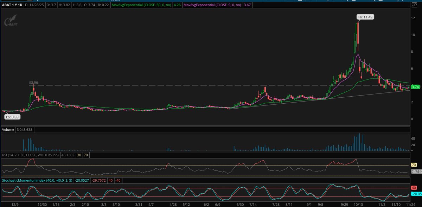The width and height of the screenshot is (422, 207).
Task: Select the magenta MovAvgExponential 9 study label
Action: [x=212, y=5]
